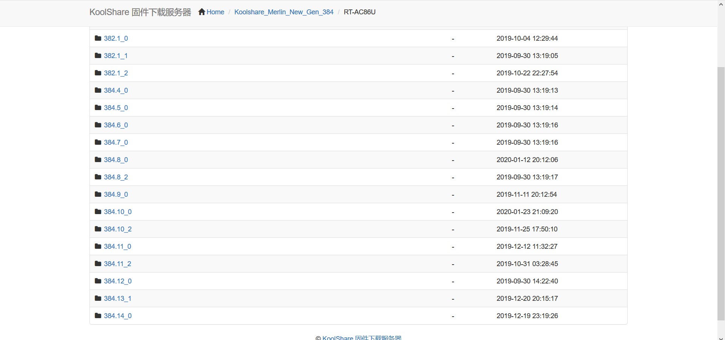Click the vertical page scrollbar thumb
The width and height of the screenshot is (725, 340).
click(721, 194)
